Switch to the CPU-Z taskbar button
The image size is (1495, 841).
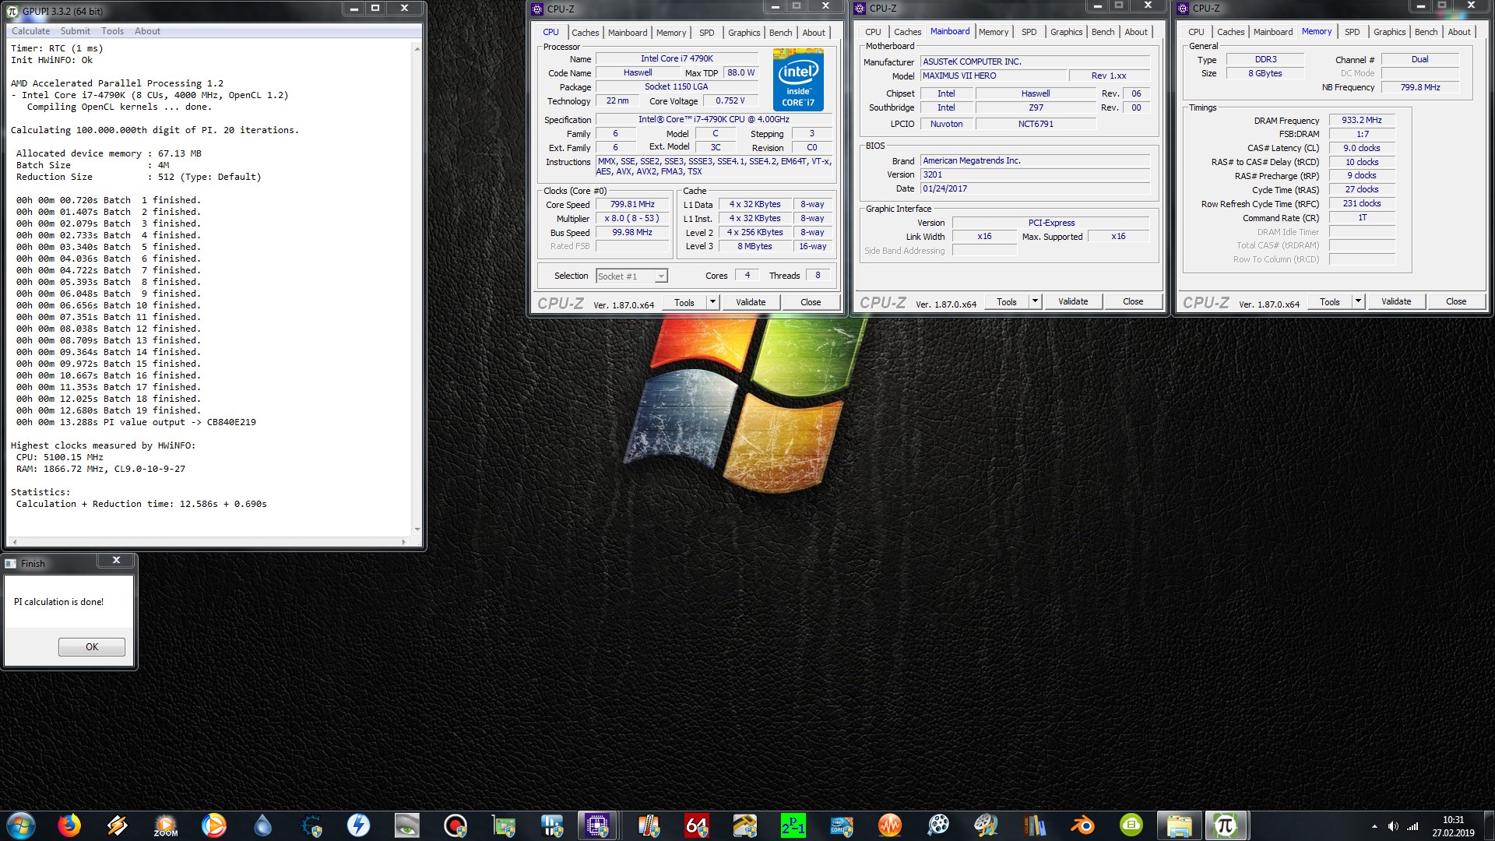tap(598, 825)
